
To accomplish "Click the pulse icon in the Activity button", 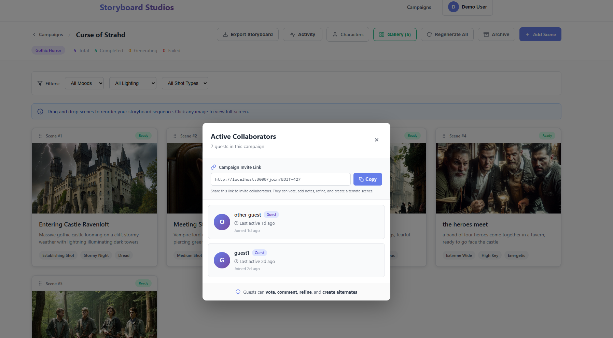I will [293, 34].
